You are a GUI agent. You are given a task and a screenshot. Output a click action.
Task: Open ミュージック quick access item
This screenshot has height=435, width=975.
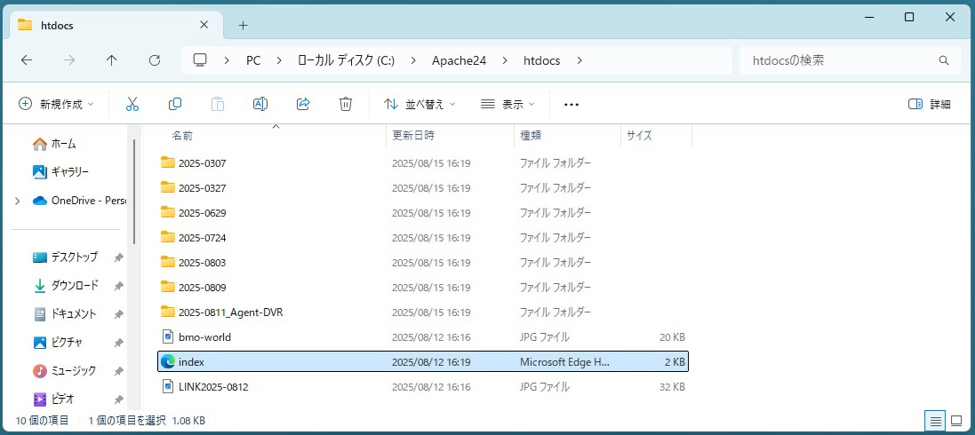pyautogui.click(x=65, y=371)
